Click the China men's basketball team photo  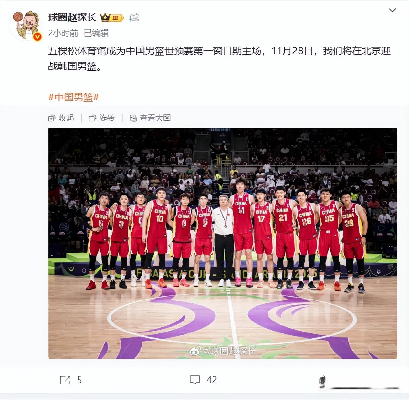point(223,243)
